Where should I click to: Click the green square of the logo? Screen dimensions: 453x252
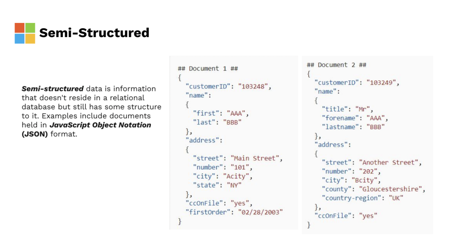[x=30, y=28]
